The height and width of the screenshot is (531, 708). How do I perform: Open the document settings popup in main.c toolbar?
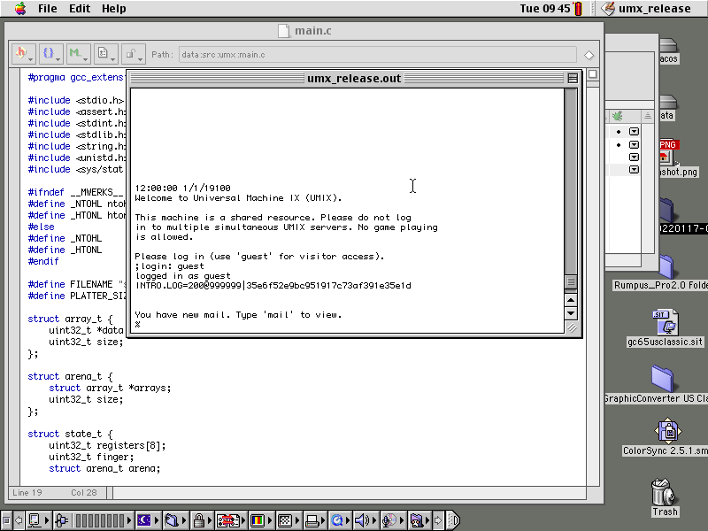click(x=105, y=54)
